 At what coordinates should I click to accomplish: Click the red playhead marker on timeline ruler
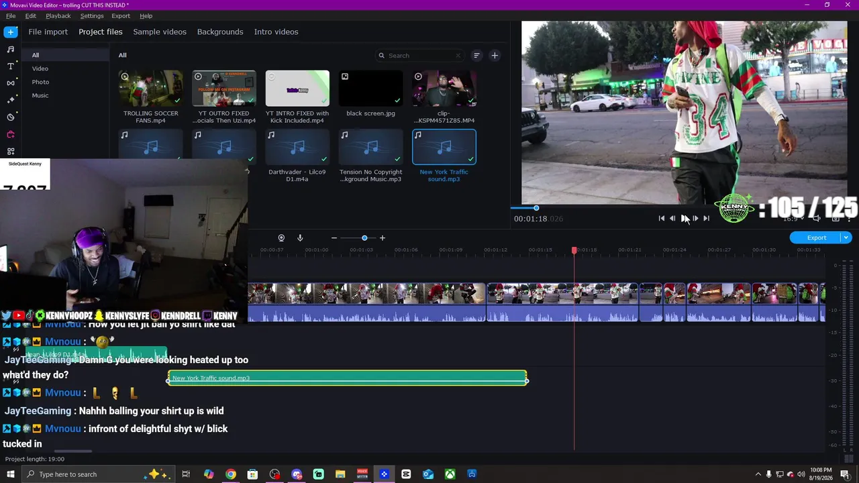[x=574, y=250]
